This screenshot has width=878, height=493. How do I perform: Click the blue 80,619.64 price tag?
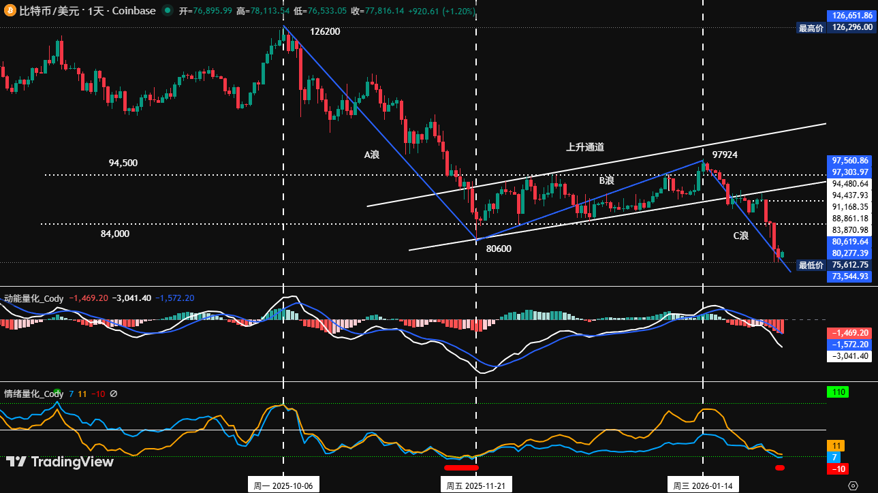(x=851, y=242)
